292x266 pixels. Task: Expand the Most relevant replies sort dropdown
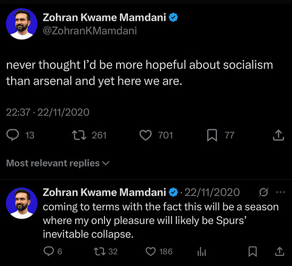(x=58, y=163)
